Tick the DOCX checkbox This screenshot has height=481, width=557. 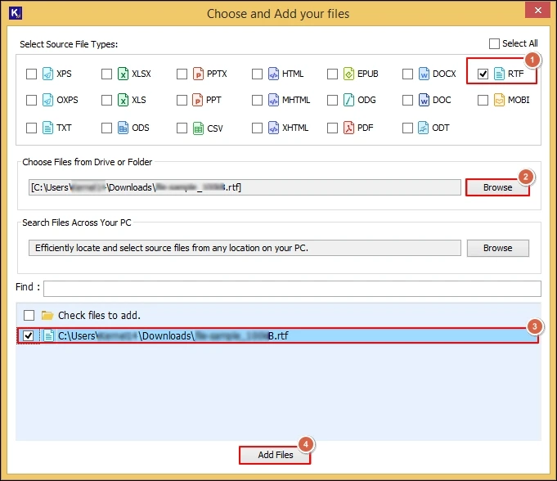pos(407,74)
